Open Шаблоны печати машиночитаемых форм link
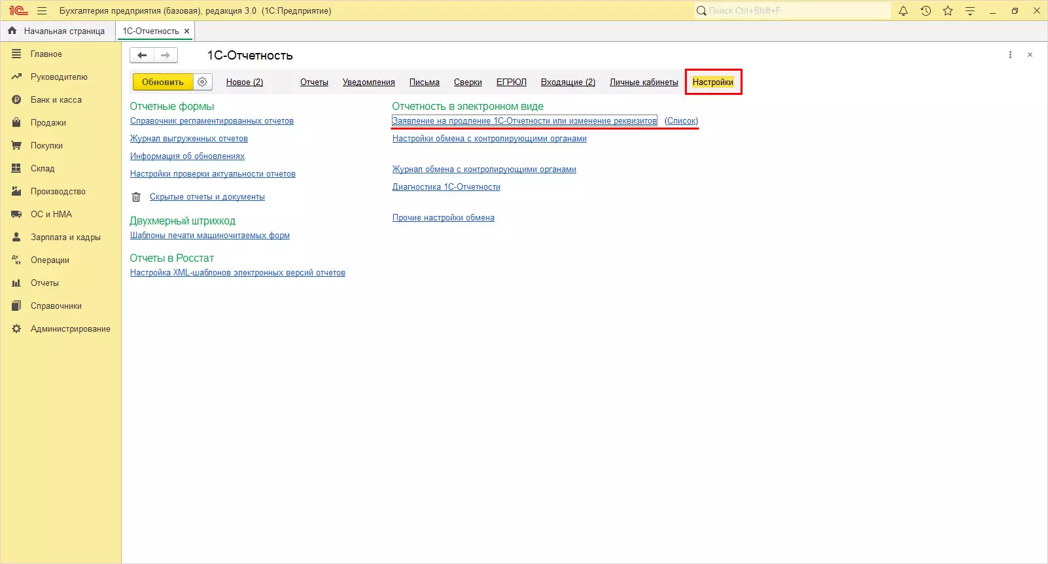 pos(210,236)
